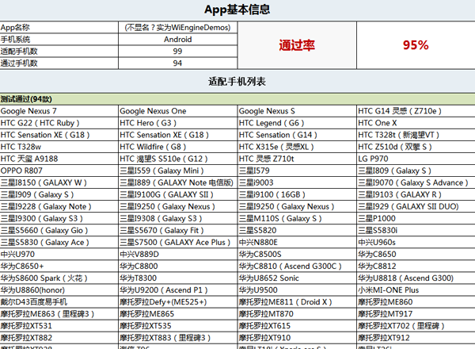Click the '三星I8150 ( GALAXY W )' cell
The height and width of the screenshot is (349, 475).
point(59,182)
